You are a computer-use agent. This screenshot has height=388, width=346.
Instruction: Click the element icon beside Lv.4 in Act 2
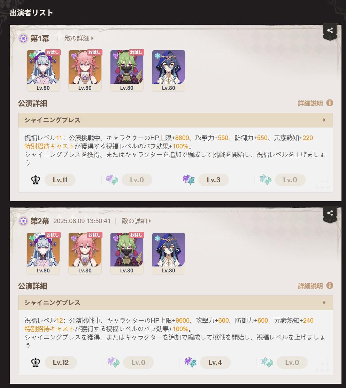(x=190, y=362)
